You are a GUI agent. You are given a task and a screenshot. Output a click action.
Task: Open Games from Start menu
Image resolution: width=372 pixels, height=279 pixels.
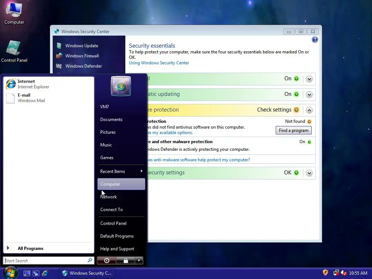click(x=121, y=158)
